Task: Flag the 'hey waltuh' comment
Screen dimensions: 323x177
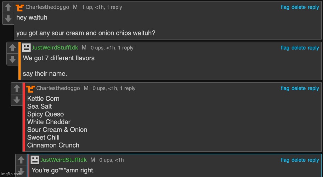Action: coord(285,7)
